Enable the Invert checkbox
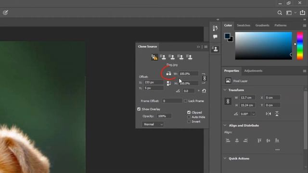This screenshot has height=173, width=308. click(x=189, y=122)
